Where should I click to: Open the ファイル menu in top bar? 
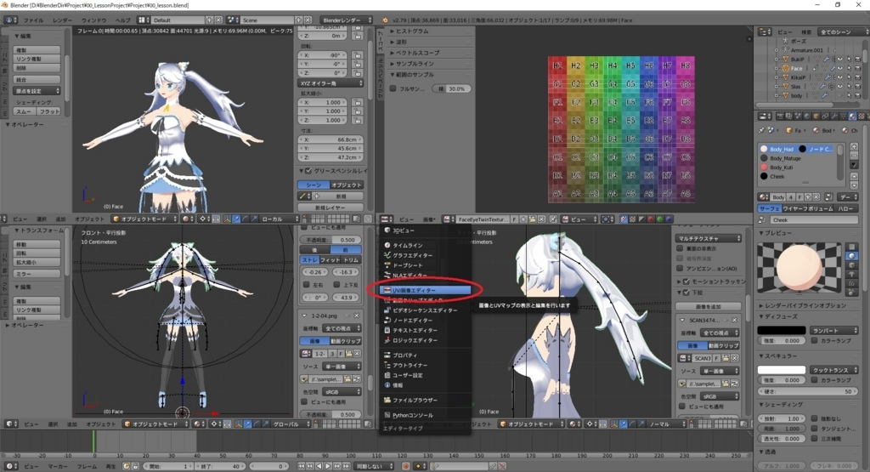[33, 20]
